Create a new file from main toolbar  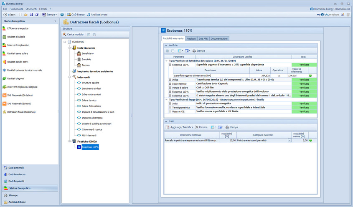point(20,15)
